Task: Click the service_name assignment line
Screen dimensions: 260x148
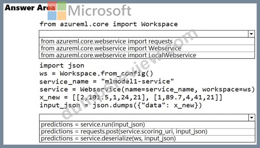Action: point(107,81)
